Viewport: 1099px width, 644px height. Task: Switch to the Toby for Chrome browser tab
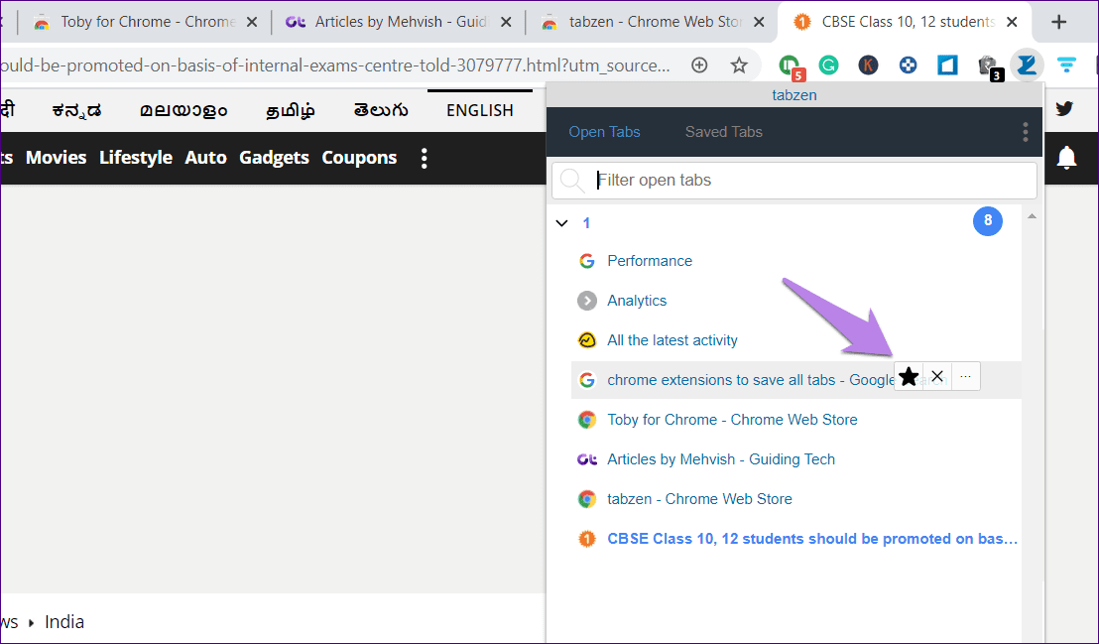coord(145,23)
